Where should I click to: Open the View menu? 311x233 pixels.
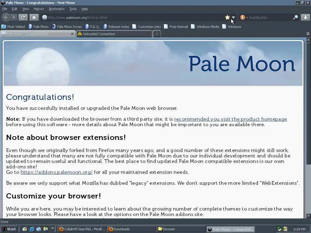click(26, 9)
